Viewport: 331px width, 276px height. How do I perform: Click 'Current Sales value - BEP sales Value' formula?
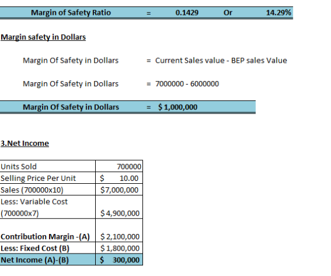(221, 60)
